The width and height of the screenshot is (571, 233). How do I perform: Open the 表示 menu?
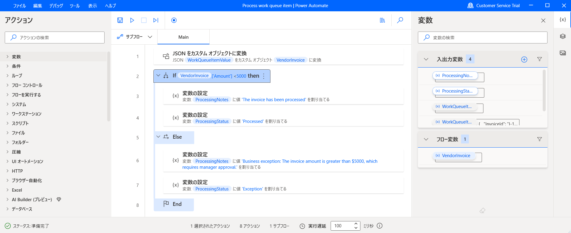coord(93,6)
